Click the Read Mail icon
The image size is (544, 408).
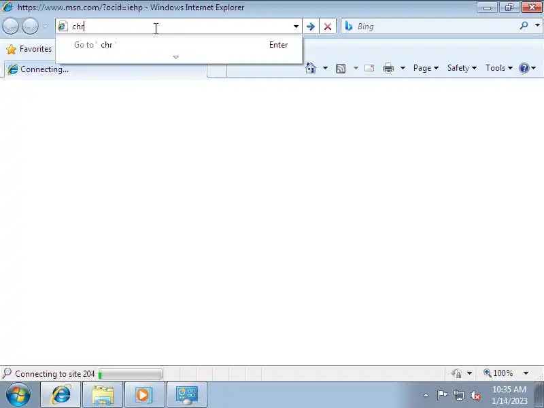pyautogui.click(x=369, y=68)
